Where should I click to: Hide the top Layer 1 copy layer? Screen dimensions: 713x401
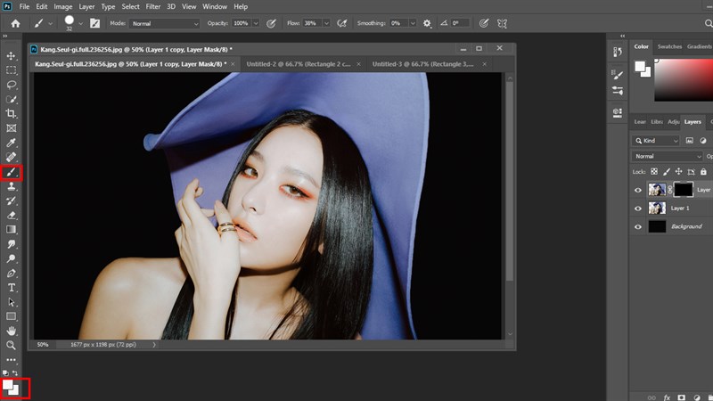coord(637,189)
